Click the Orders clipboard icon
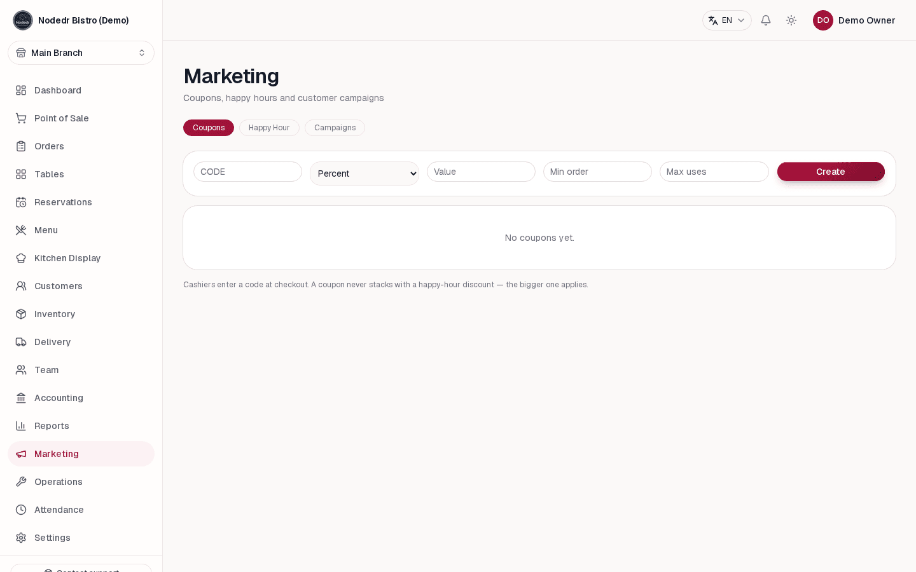Image resolution: width=916 pixels, height=572 pixels. click(21, 146)
